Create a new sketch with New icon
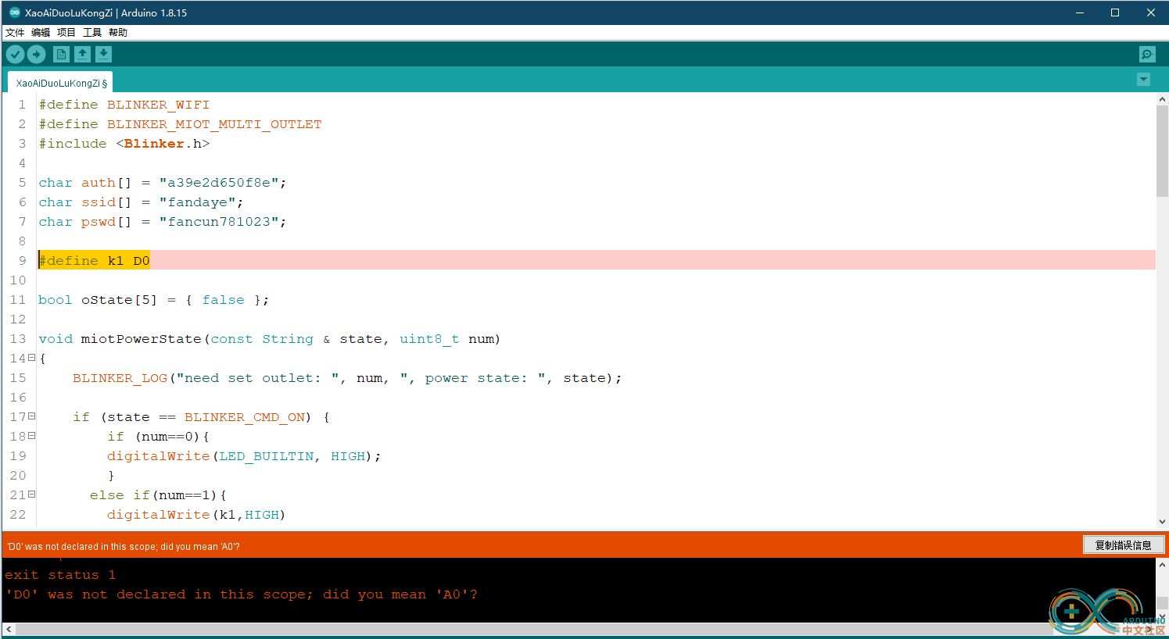This screenshot has height=639, width=1169. pyautogui.click(x=61, y=54)
